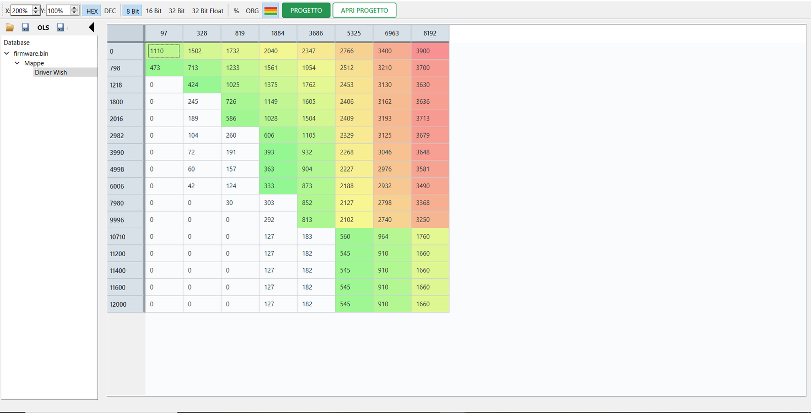Select the cell containing 606
The height and width of the screenshot is (413, 811).
coord(278,135)
